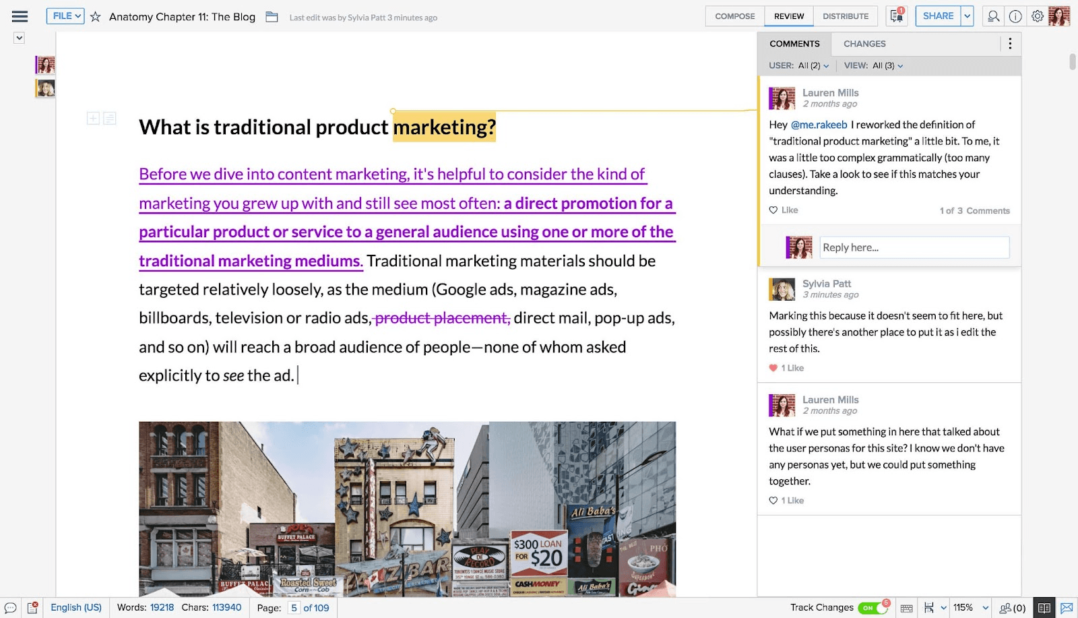
Task: Turn off the Track Changes switch
Action: click(873, 608)
